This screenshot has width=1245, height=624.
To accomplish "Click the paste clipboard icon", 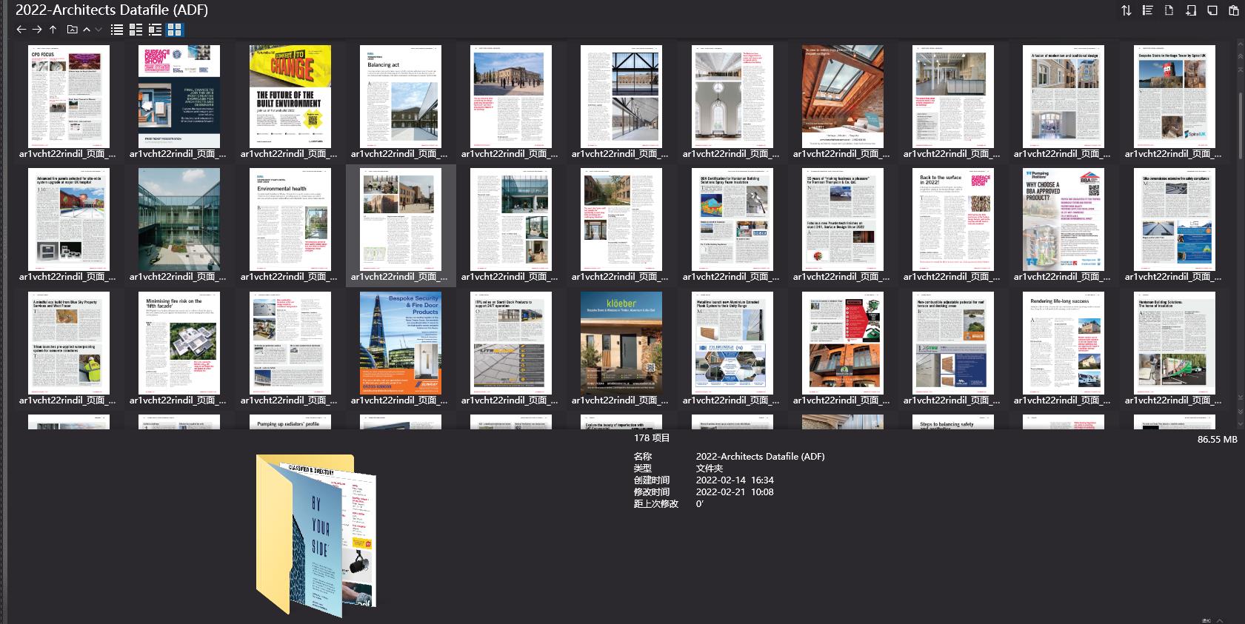I will point(1234,10).
